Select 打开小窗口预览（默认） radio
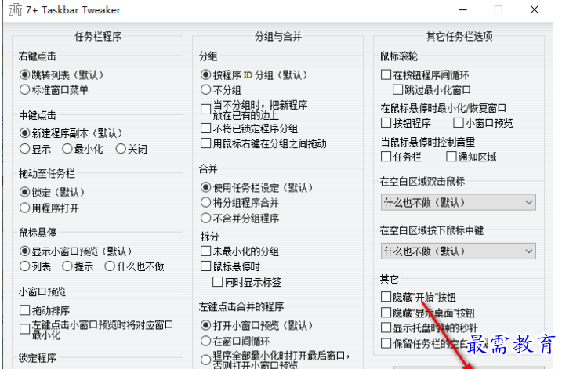Viewport: 562px width, 369px height. tap(205, 325)
